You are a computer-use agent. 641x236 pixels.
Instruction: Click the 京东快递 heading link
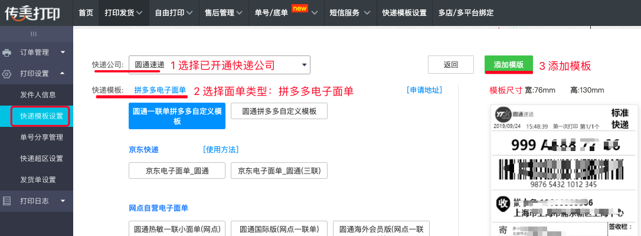143,149
